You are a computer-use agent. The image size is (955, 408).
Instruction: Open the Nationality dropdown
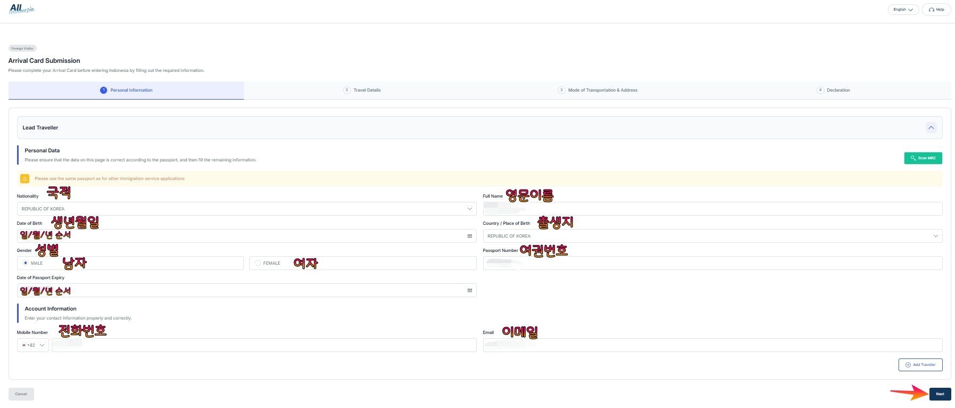(x=247, y=209)
